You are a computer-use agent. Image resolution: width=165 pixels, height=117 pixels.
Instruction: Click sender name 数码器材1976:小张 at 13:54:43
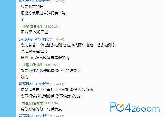pyautogui.click(x=34, y=116)
